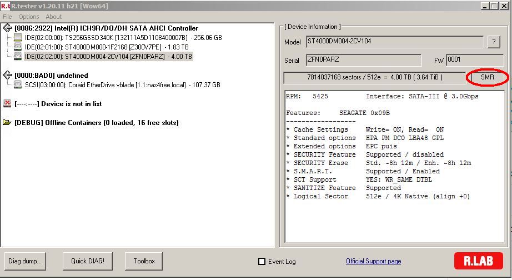This screenshot has height=280, width=512.
Task: Select the [DEBUG] Offline Containers entry
Action: (x=96, y=123)
